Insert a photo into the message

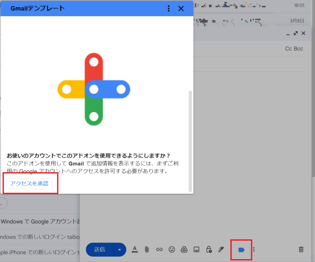coord(197,250)
